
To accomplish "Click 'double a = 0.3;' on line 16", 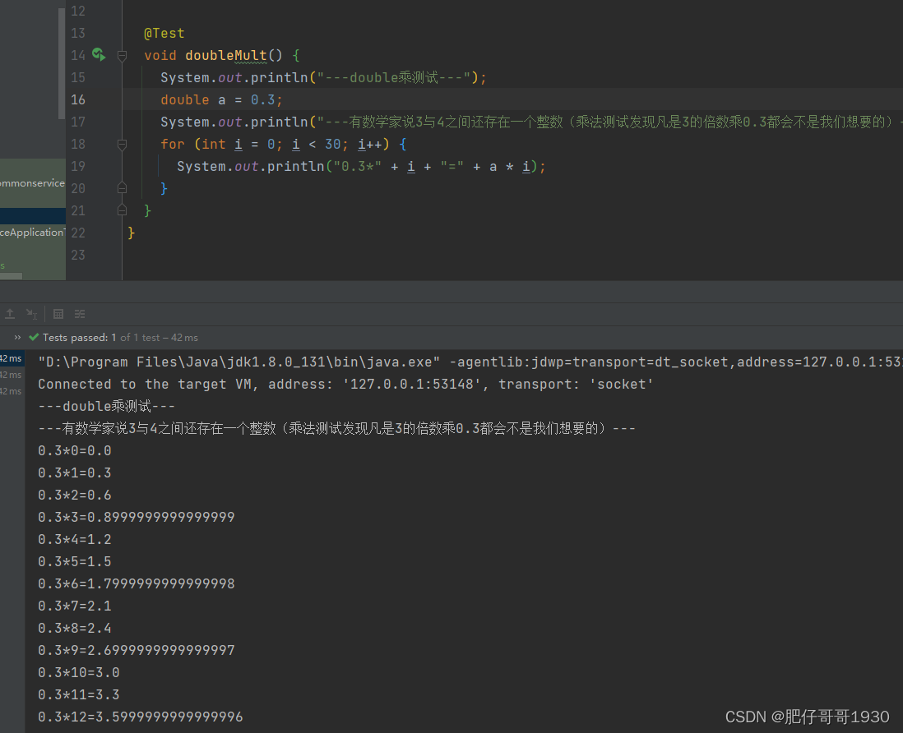I will point(222,99).
